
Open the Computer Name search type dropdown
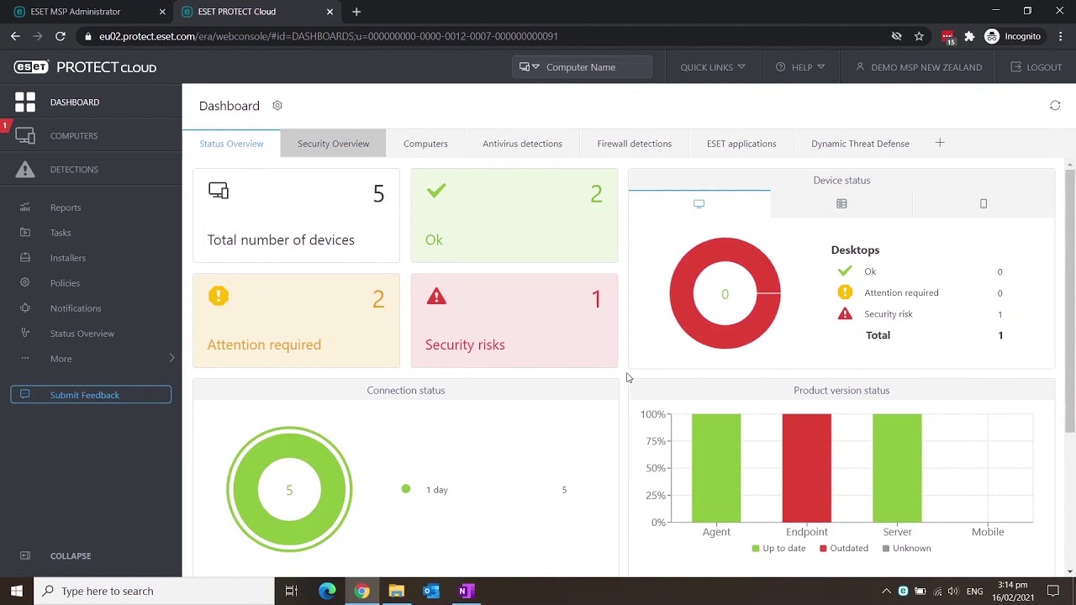coord(530,67)
